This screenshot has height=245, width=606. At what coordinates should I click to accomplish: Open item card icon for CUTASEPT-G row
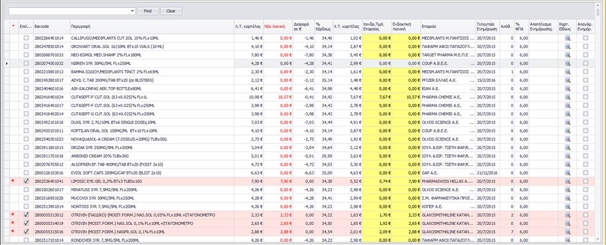coord(568,114)
